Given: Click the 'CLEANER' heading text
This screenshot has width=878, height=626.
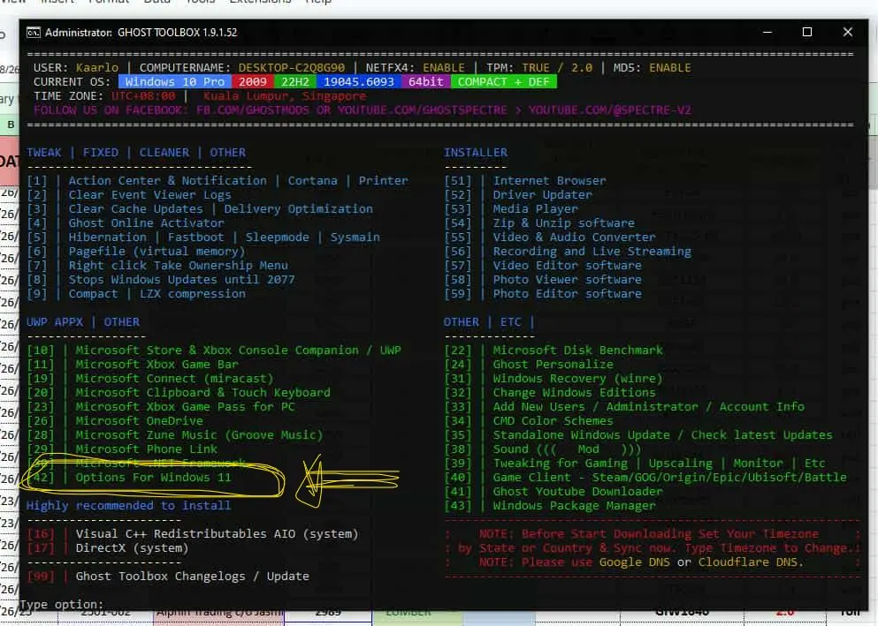Looking at the screenshot, I should [164, 153].
